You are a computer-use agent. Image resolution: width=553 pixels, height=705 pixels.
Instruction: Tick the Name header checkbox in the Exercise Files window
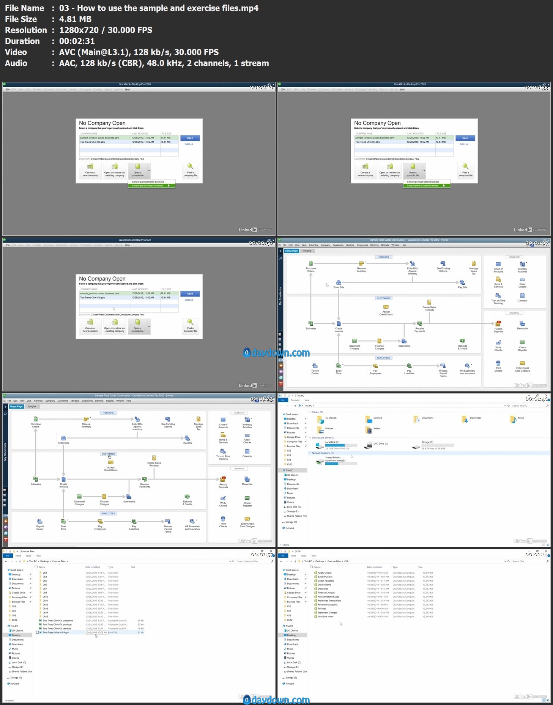[36, 567]
